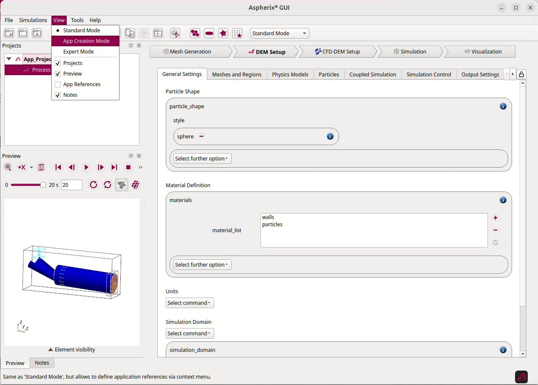Open Select further option under particle_shape
The width and height of the screenshot is (538, 385).
click(x=202, y=158)
